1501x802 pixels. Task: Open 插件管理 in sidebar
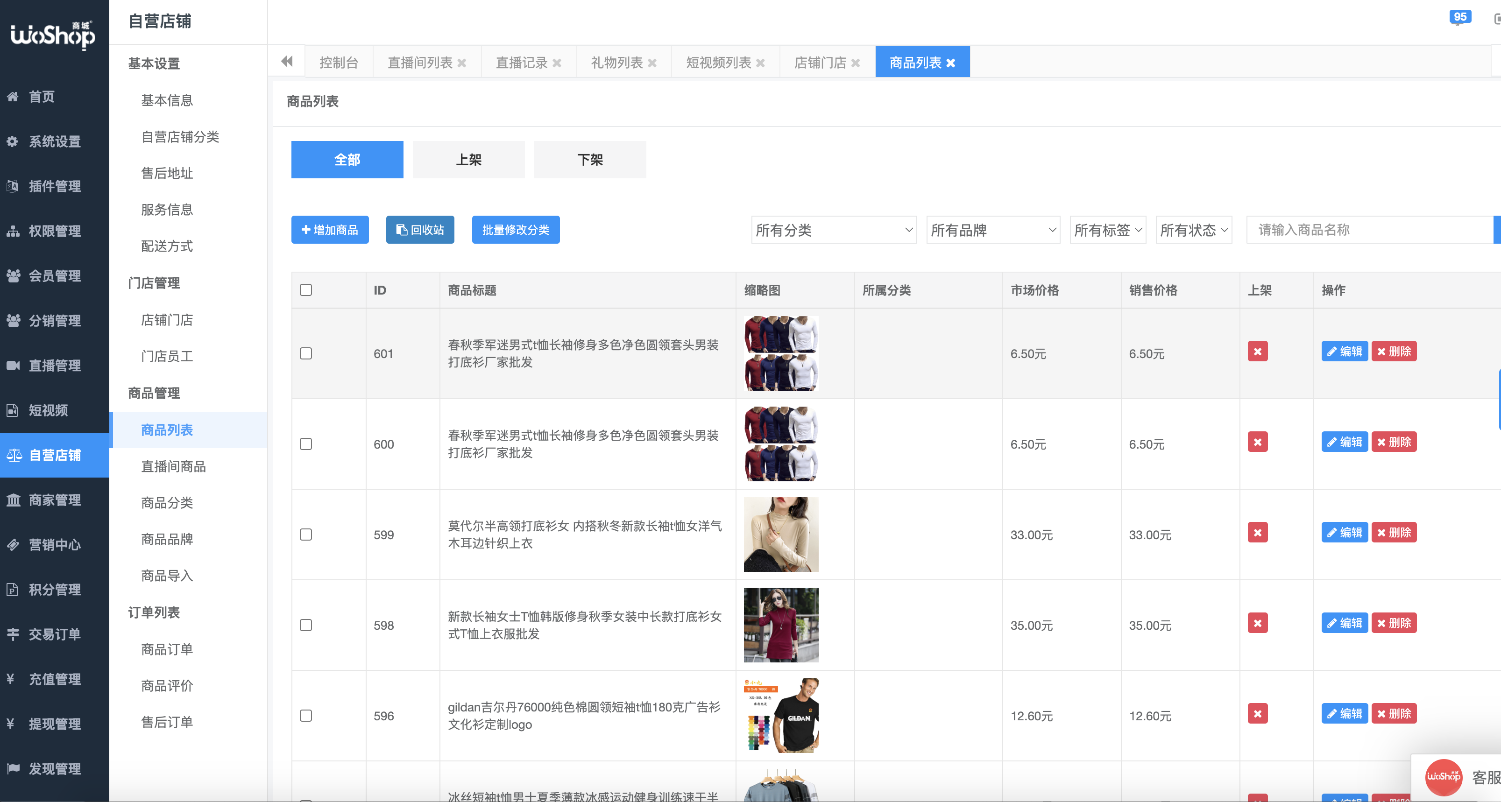[54, 186]
